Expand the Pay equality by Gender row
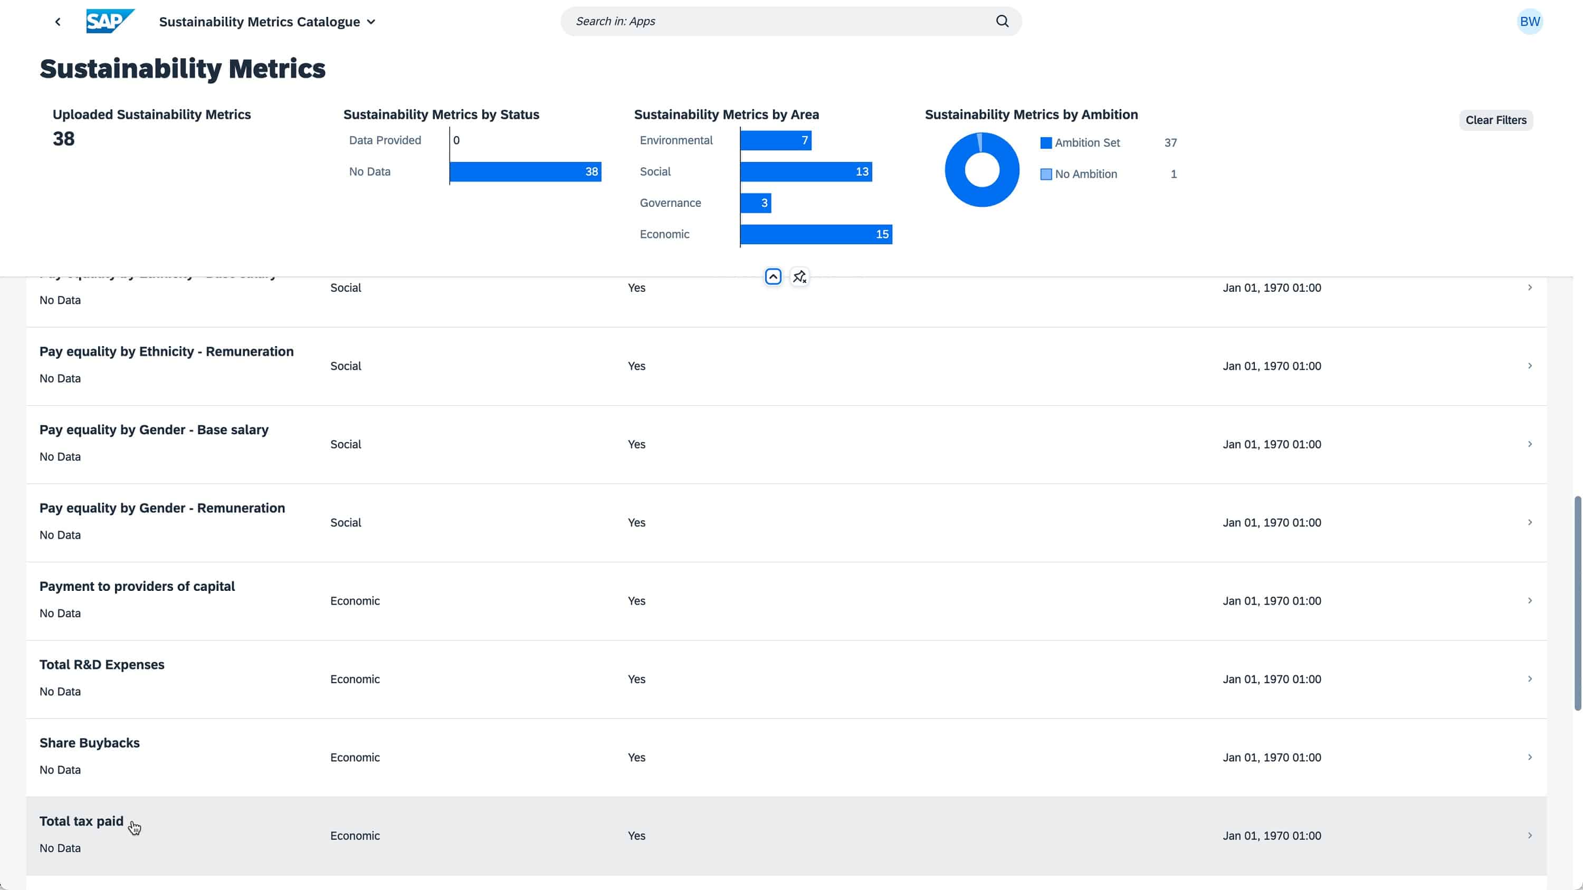This screenshot has height=890, width=1583. point(1530,443)
